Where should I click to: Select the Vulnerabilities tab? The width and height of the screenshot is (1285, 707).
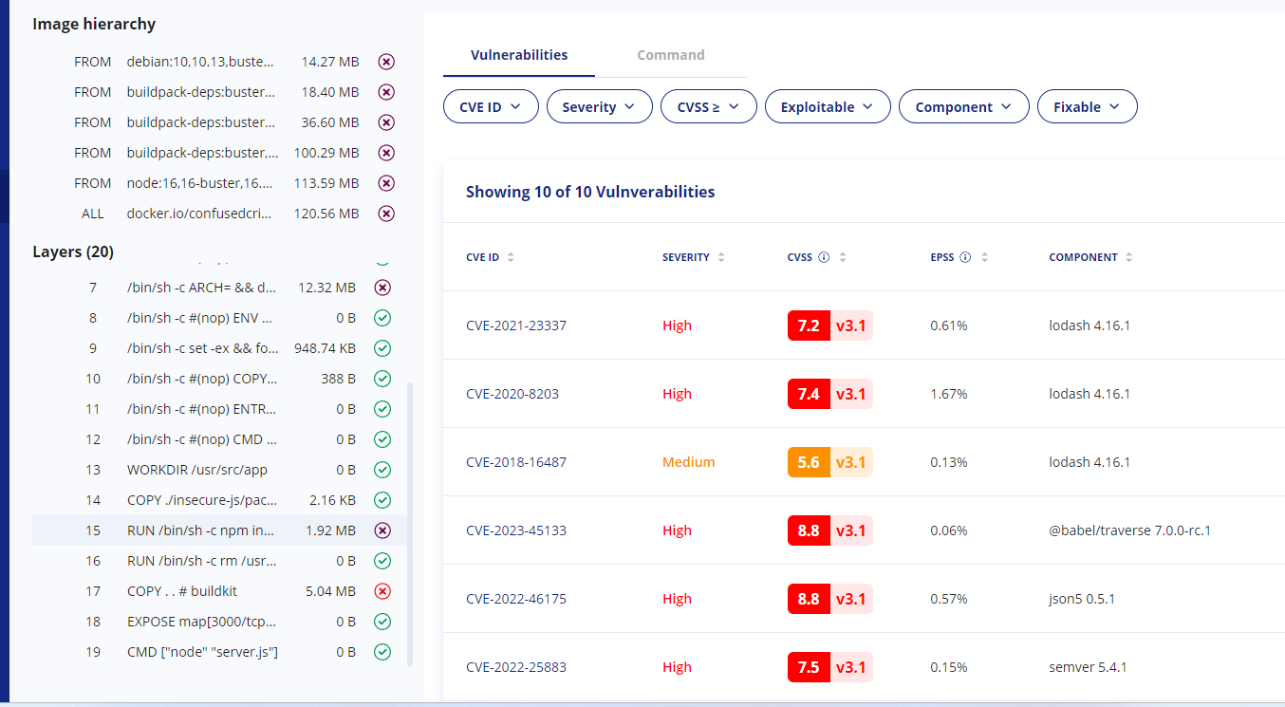click(x=519, y=55)
